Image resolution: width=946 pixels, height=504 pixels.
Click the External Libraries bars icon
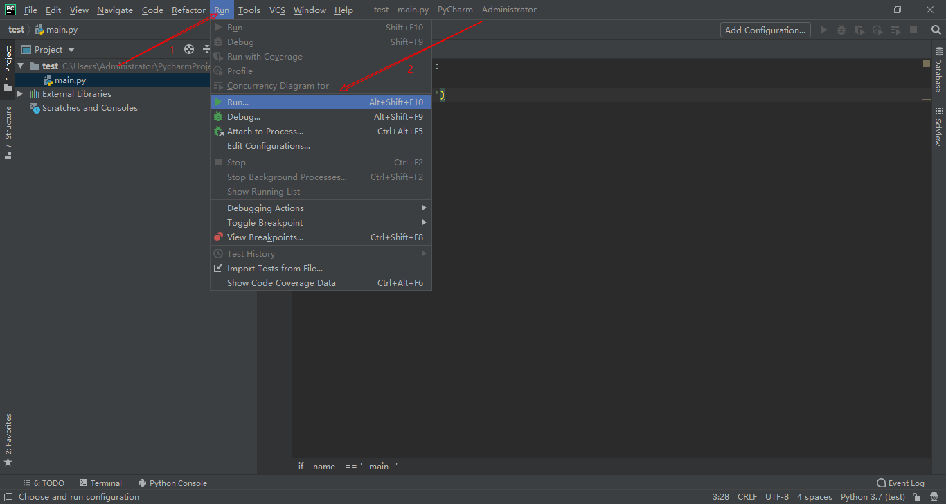[x=35, y=93]
